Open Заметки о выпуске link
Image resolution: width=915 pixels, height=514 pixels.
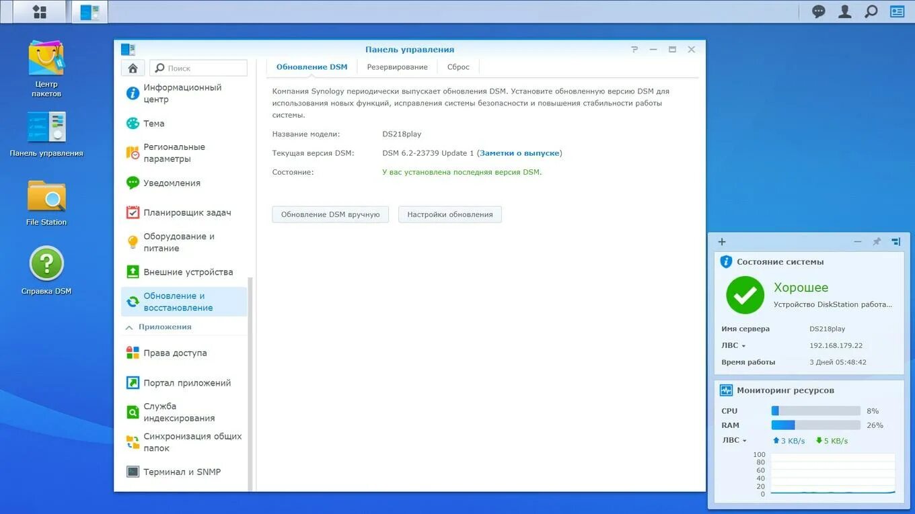point(519,153)
